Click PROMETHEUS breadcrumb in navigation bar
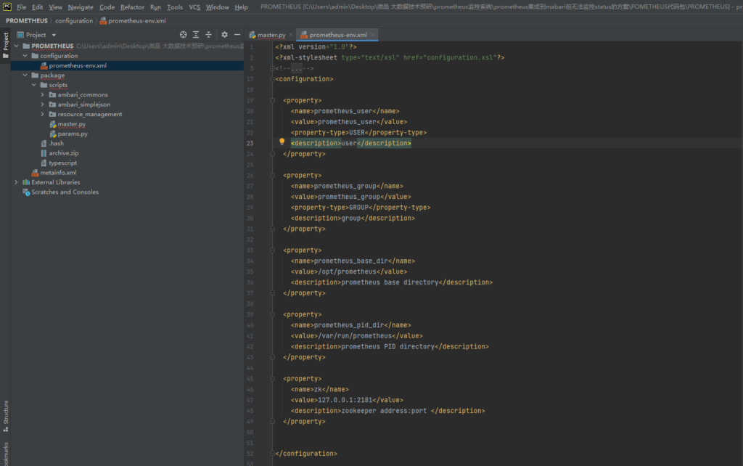 pos(27,21)
